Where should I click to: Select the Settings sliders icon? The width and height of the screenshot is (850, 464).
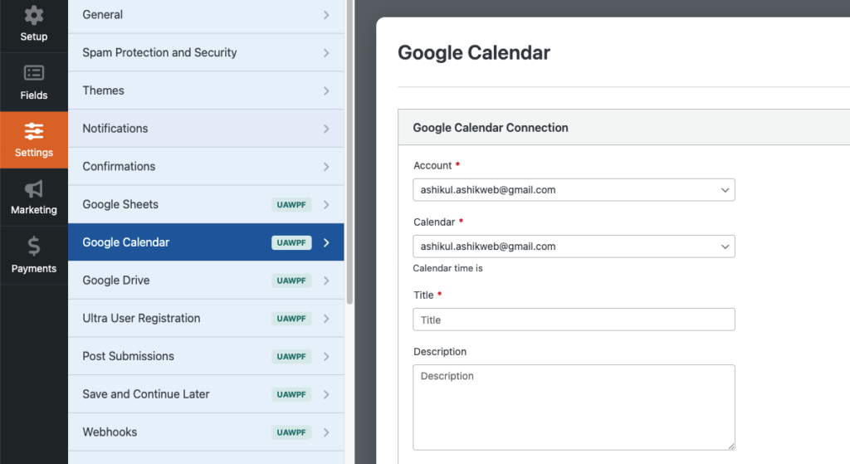(34, 131)
